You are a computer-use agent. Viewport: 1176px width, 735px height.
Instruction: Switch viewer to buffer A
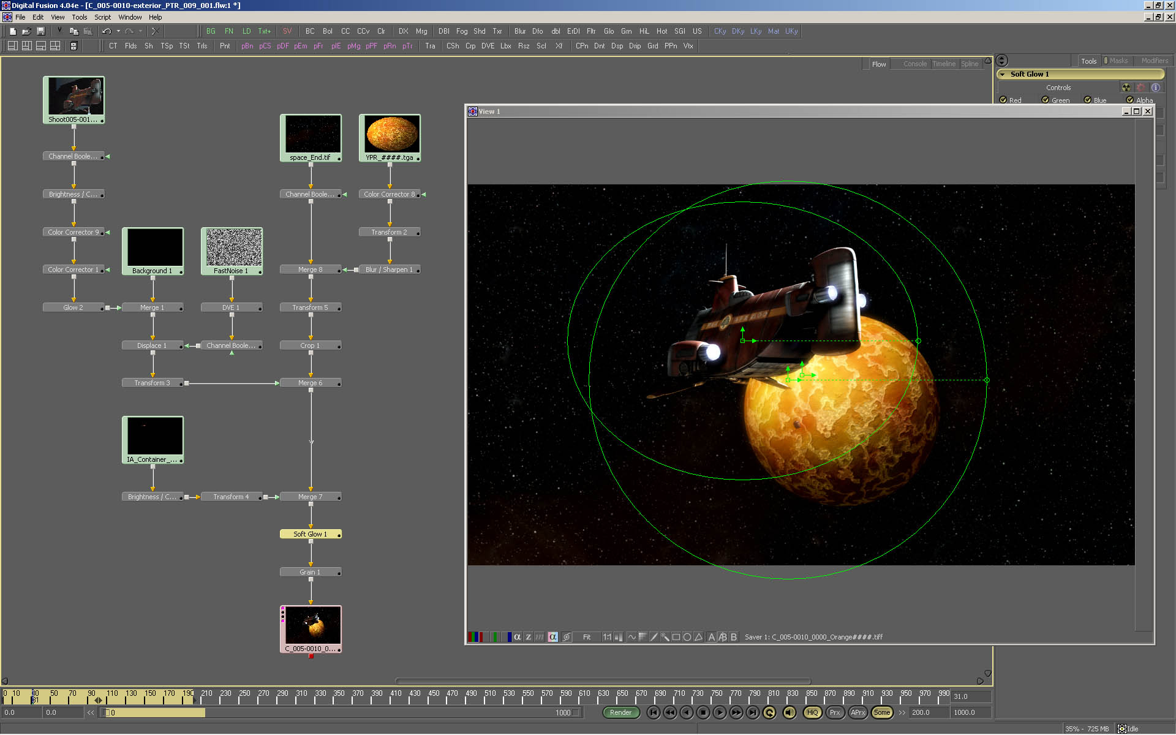711,637
